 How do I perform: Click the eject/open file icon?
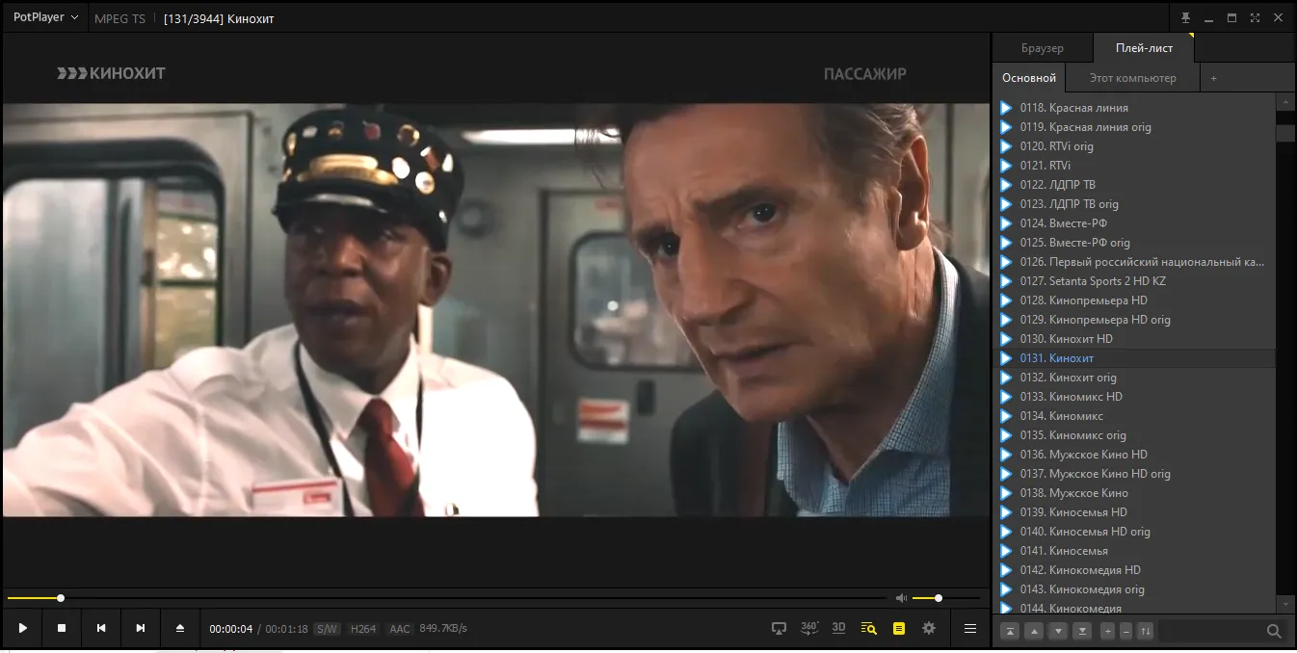click(x=180, y=628)
